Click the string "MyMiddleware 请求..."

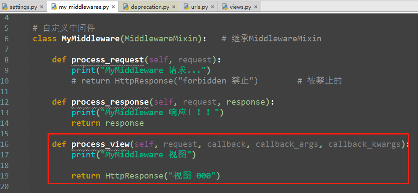[x=153, y=70]
